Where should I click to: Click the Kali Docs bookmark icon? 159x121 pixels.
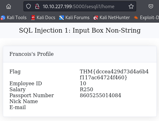pos(33,18)
